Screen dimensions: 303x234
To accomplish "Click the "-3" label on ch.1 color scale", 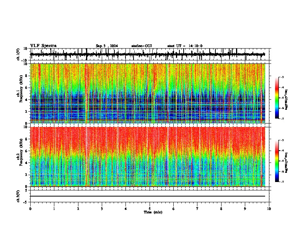I will pyautogui.click(x=282, y=77).
